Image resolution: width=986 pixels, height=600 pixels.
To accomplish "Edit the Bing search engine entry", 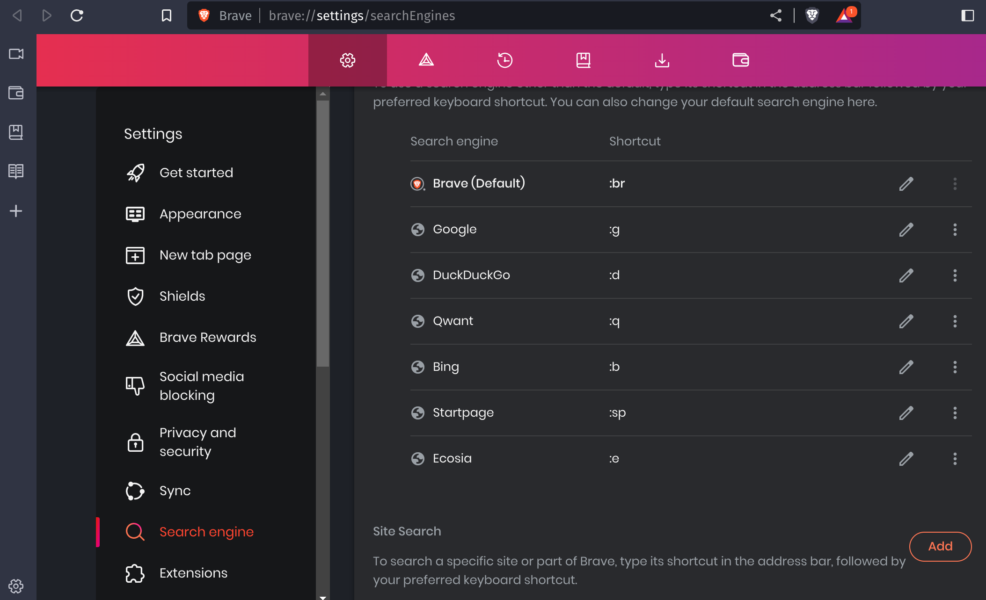I will (x=906, y=367).
